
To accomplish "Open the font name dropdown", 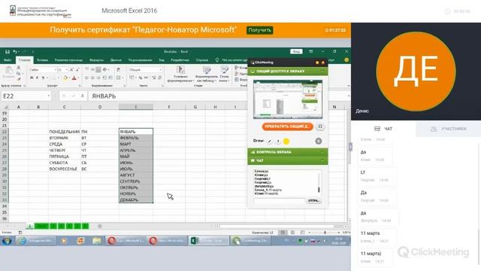I will 56,70.
